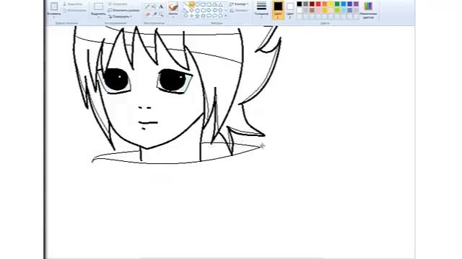This screenshot has width=462, height=259.
Task: Select the Diamond shape
Action: (191, 10)
